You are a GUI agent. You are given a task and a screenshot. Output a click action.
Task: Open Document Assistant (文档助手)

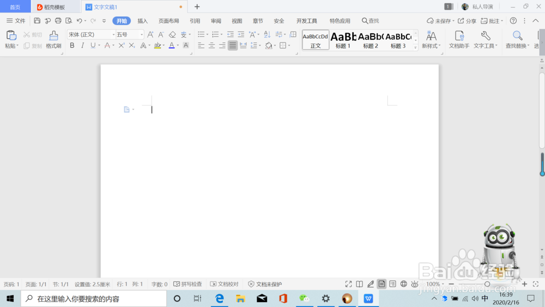click(459, 39)
